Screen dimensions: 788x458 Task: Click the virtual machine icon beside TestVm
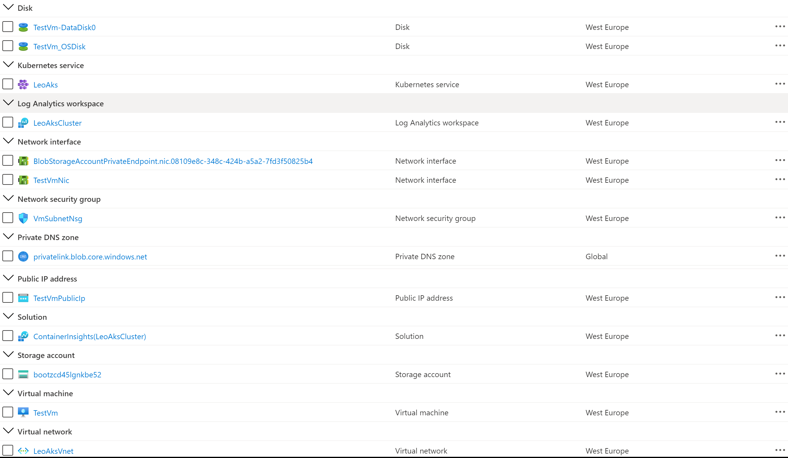click(x=23, y=412)
